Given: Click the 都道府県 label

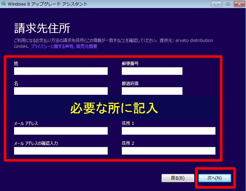Looking at the screenshot, I should coord(130,84).
